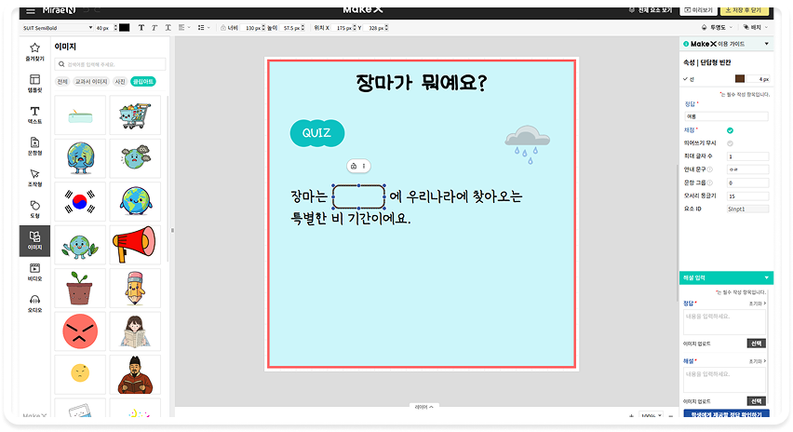Open the 즐겨찾기 favorites panel

34,50
